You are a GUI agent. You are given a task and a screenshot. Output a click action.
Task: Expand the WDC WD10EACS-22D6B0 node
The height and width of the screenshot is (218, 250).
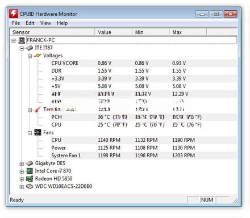click(x=22, y=187)
